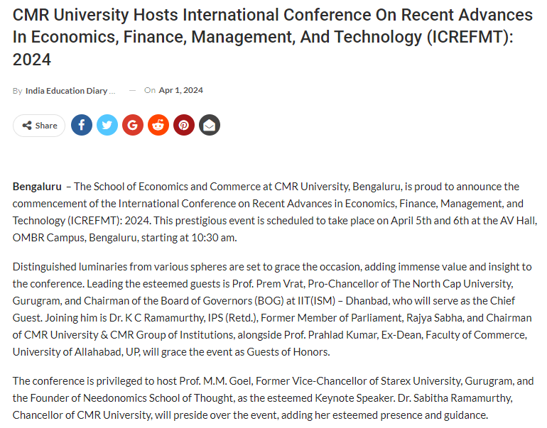Share the article on Twitter
Screen dimensions: 547x428
(x=107, y=126)
